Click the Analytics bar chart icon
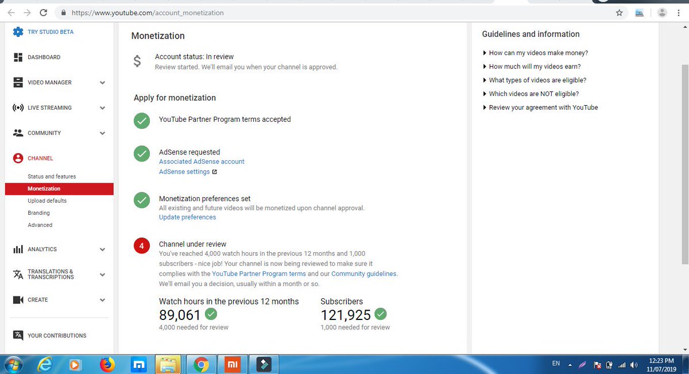689x374 pixels. coord(18,249)
